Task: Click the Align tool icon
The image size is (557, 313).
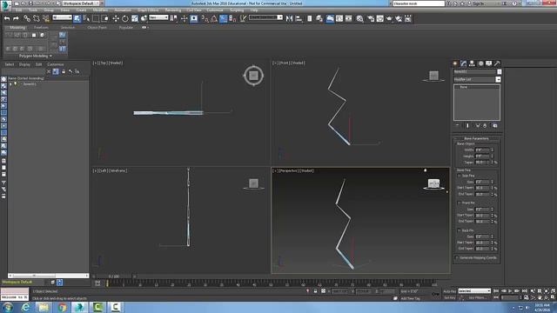Action: point(299,18)
